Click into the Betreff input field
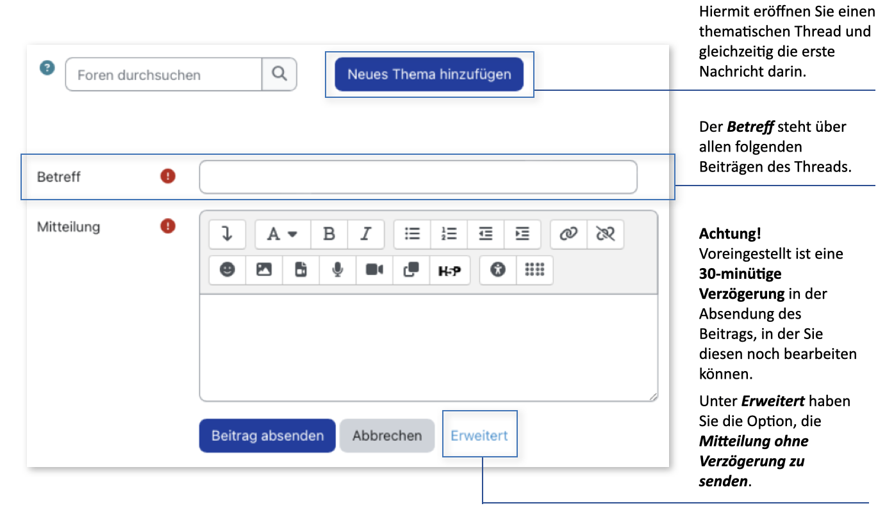 point(418,177)
